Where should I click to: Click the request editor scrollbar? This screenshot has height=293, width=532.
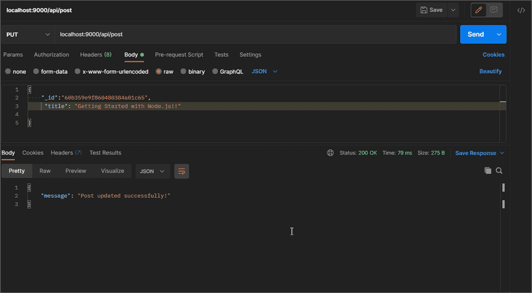click(503, 113)
